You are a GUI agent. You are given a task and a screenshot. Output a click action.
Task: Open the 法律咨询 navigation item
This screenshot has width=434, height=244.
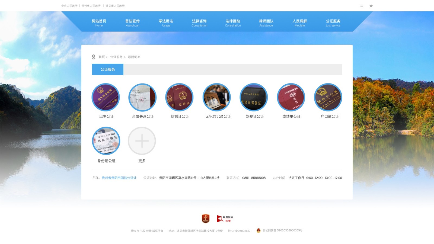[x=199, y=23]
